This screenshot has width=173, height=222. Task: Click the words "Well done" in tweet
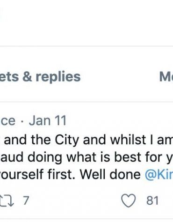[110, 174]
